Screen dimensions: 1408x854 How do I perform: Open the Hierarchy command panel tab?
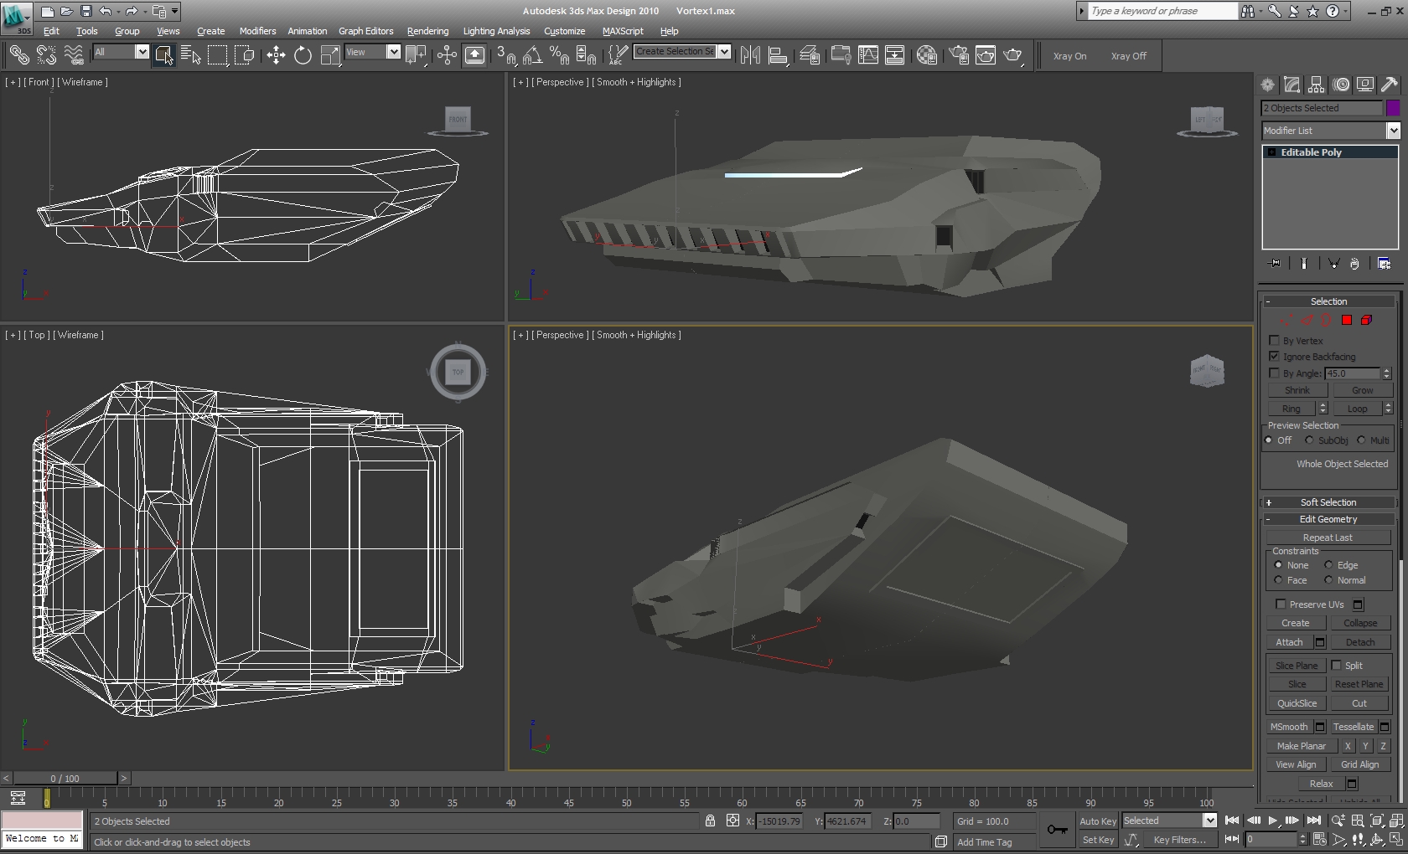(x=1316, y=85)
